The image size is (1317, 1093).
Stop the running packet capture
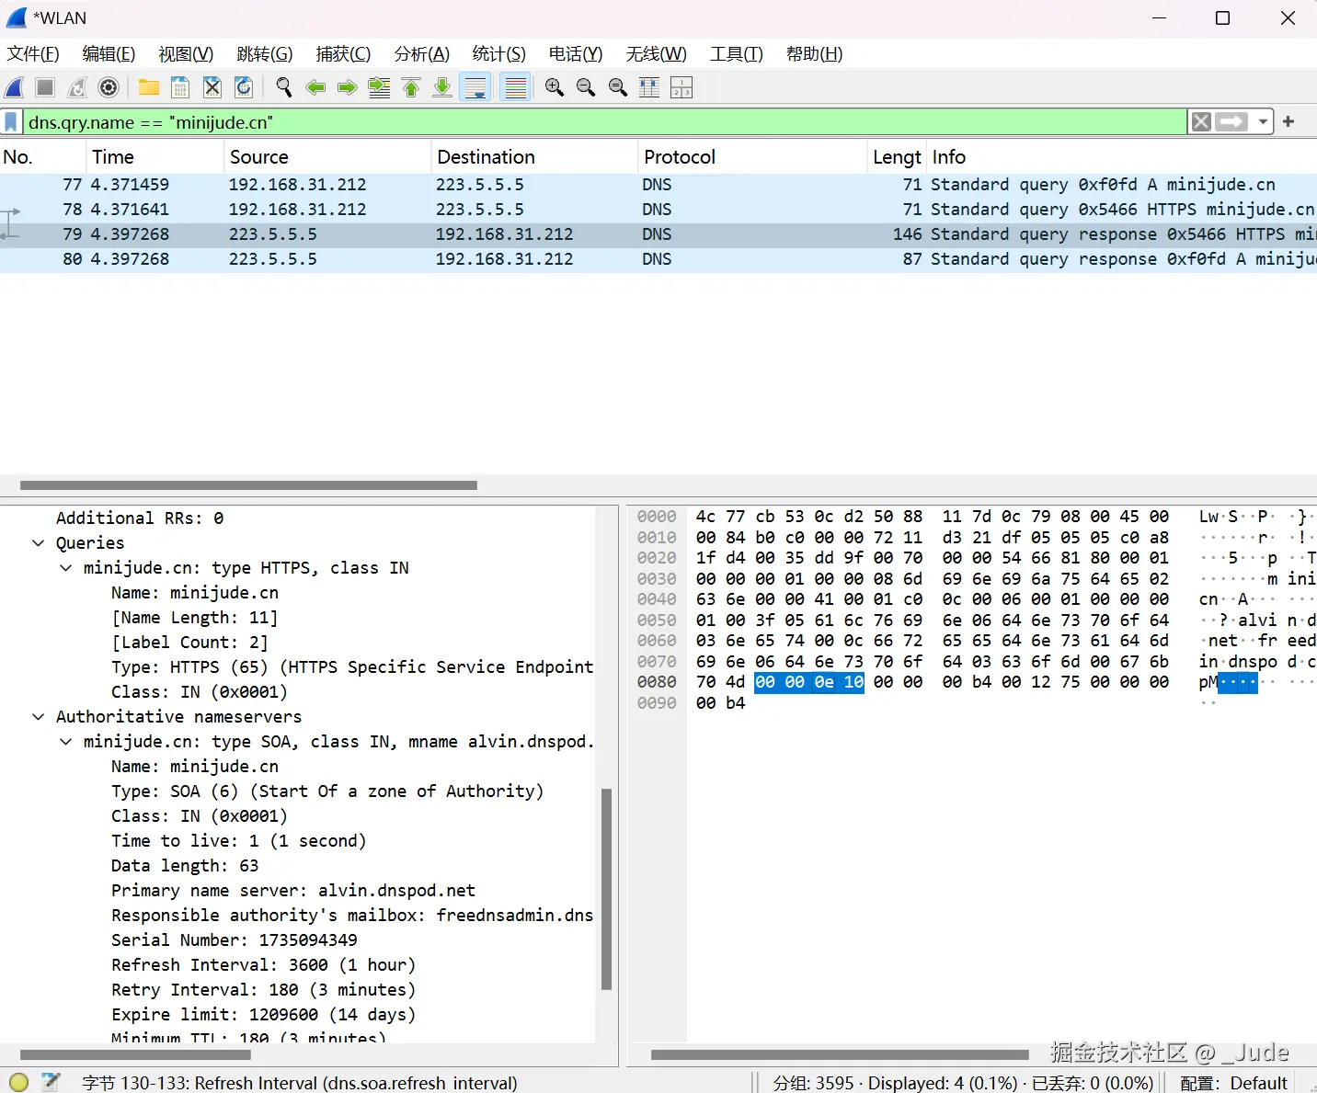[x=45, y=87]
